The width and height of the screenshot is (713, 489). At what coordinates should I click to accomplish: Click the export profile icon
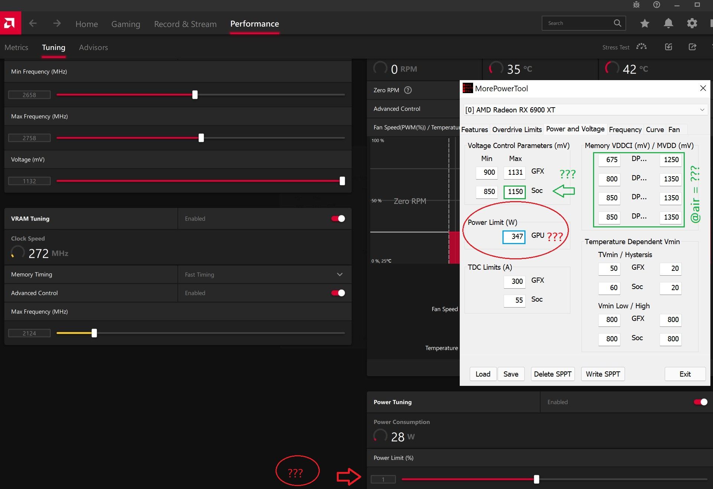692,47
